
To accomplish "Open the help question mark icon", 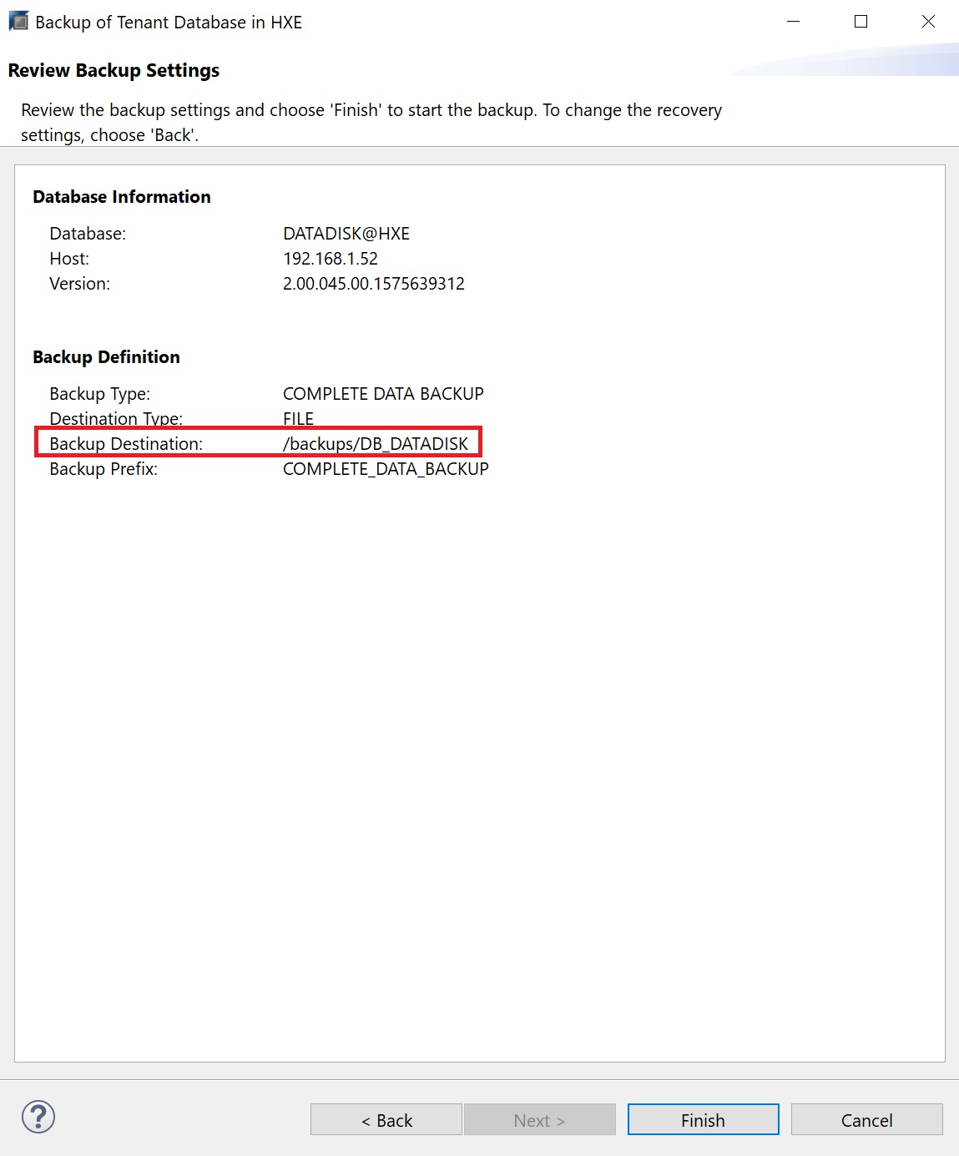I will (38, 1117).
